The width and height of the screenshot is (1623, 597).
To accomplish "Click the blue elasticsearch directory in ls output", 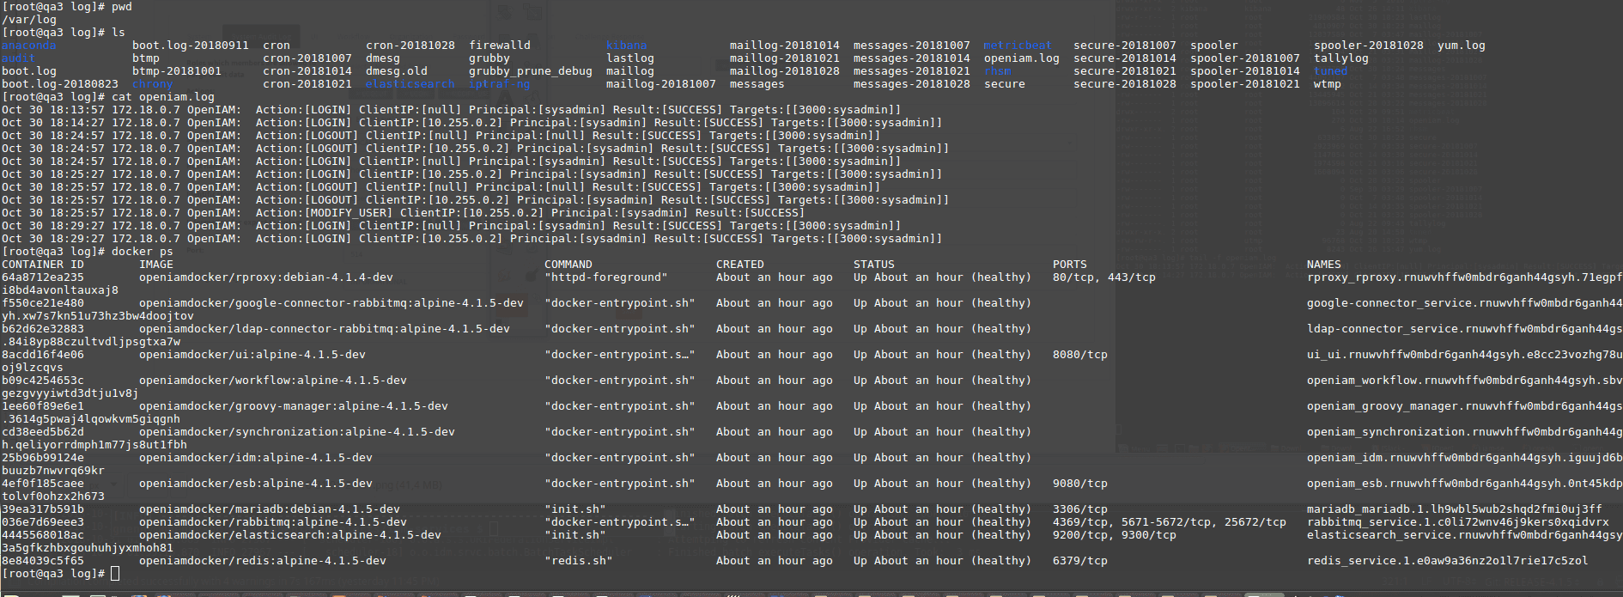I will point(410,84).
